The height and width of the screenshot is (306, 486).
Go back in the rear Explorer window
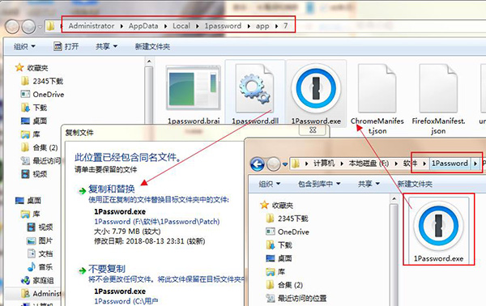click(12, 27)
